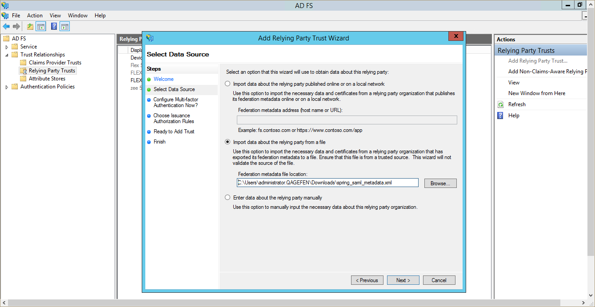The width and height of the screenshot is (595, 307).
Task: Click the blue Back arrow in toolbar
Action: pos(6,27)
